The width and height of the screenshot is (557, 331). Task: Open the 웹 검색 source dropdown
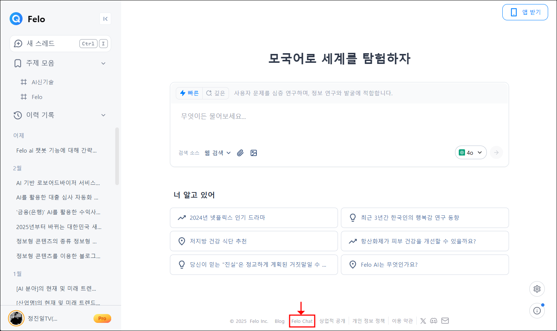tap(218, 153)
